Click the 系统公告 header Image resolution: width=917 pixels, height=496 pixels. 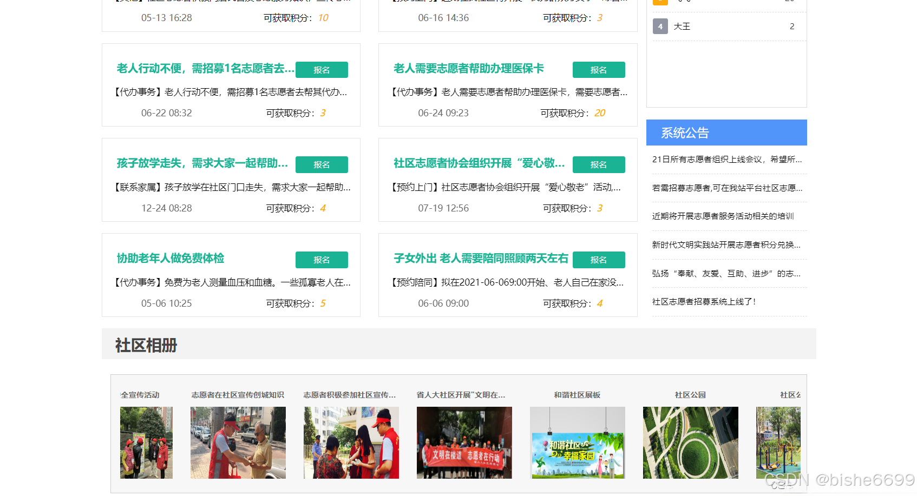[726, 133]
